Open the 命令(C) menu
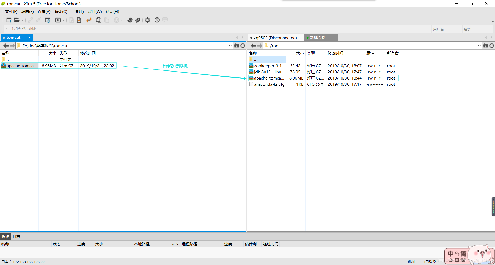Image resolution: width=495 pixels, height=265 pixels. 61,12
